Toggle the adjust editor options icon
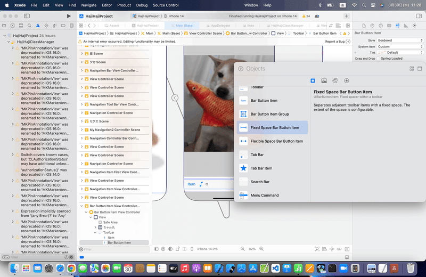 [x=338, y=26]
